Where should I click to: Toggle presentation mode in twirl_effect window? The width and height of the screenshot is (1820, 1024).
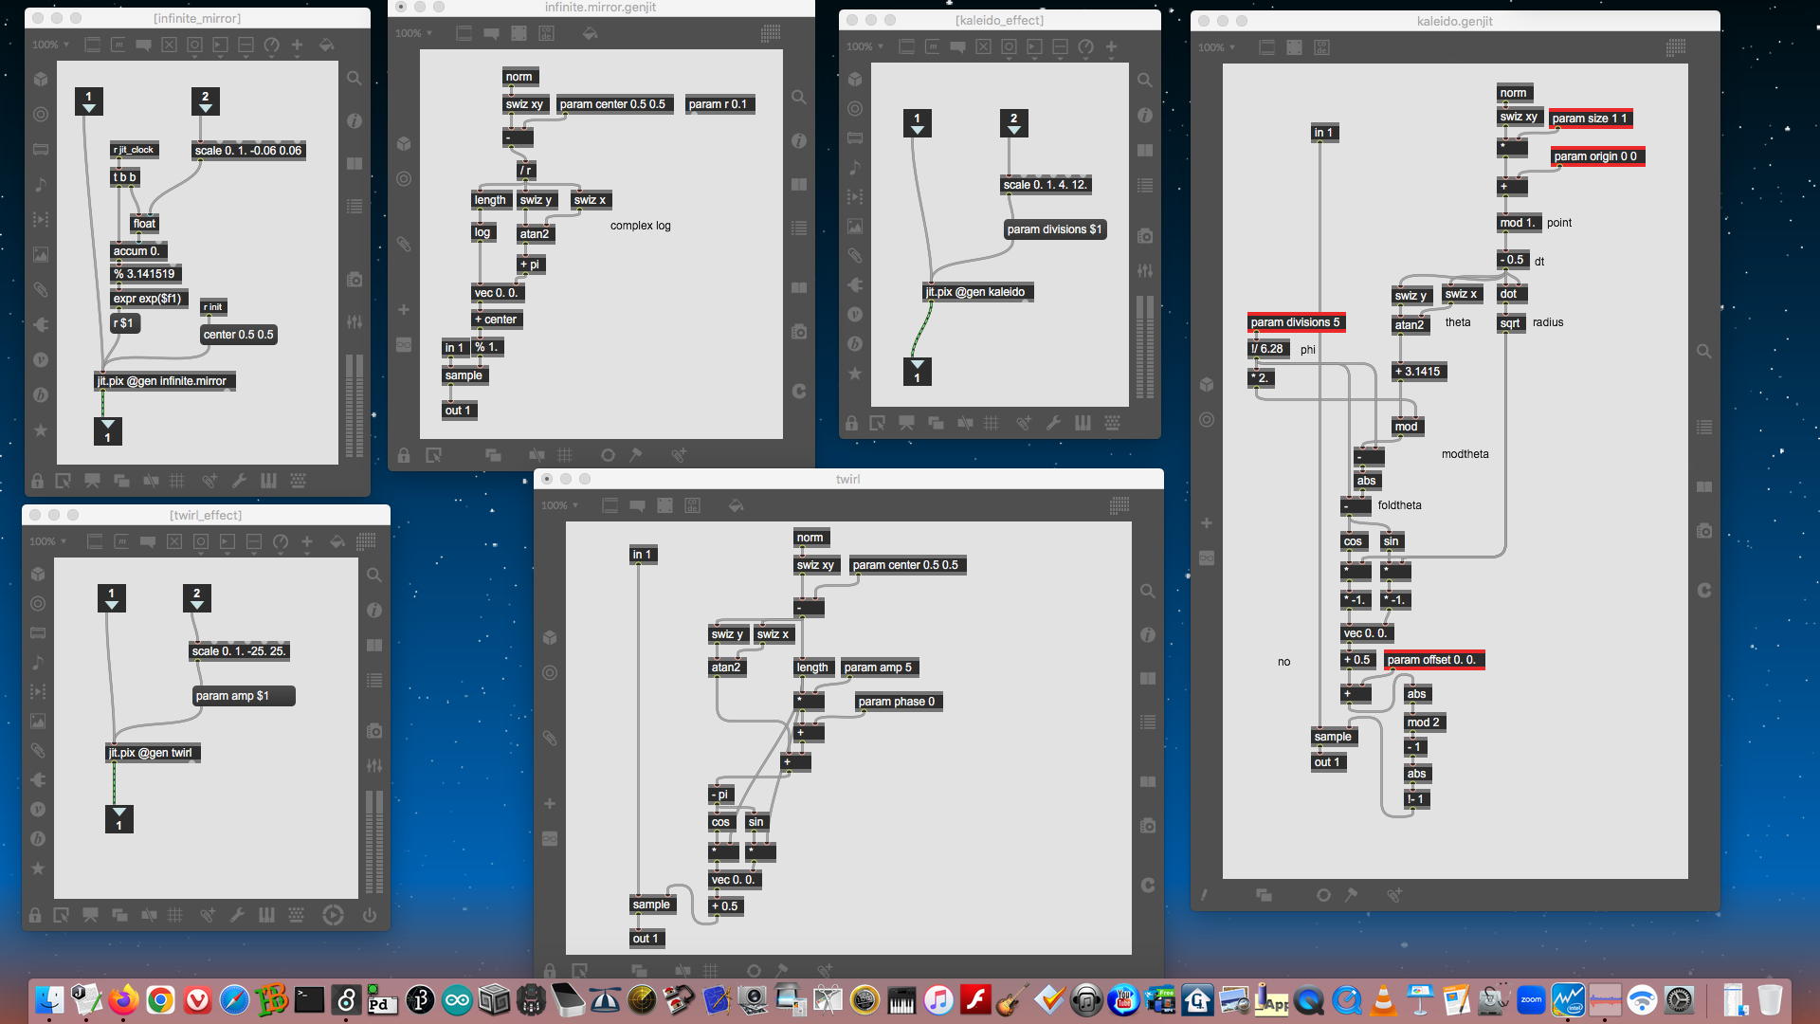click(90, 915)
